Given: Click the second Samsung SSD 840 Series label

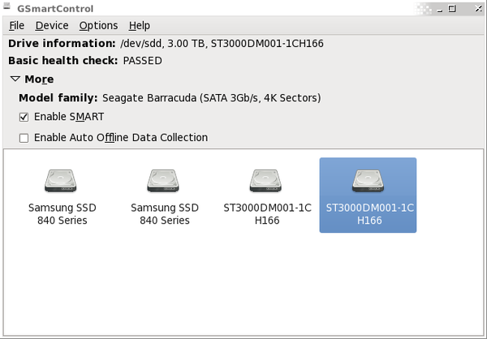Looking at the screenshot, I should [x=165, y=214].
